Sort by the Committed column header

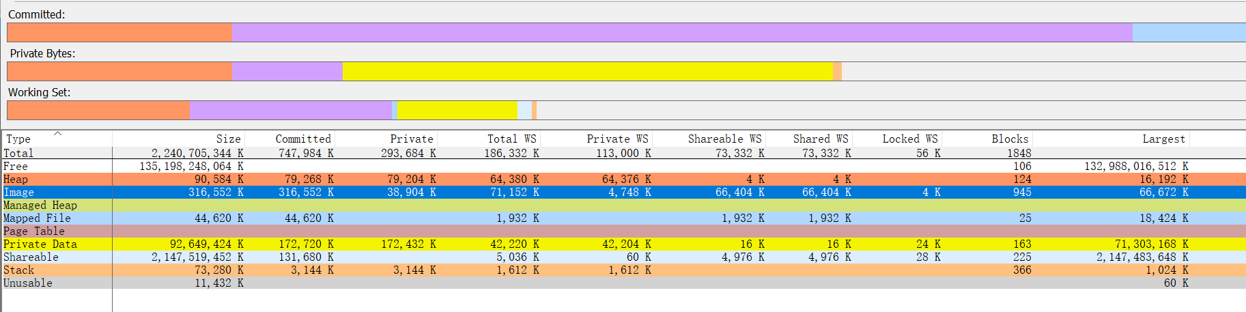point(289,139)
